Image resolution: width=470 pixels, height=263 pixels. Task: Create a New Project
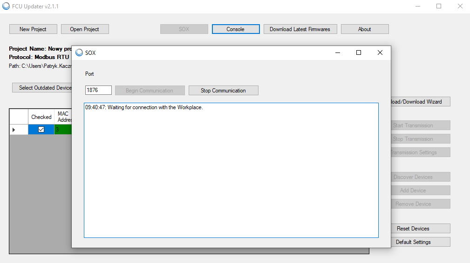pyautogui.click(x=33, y=29)
